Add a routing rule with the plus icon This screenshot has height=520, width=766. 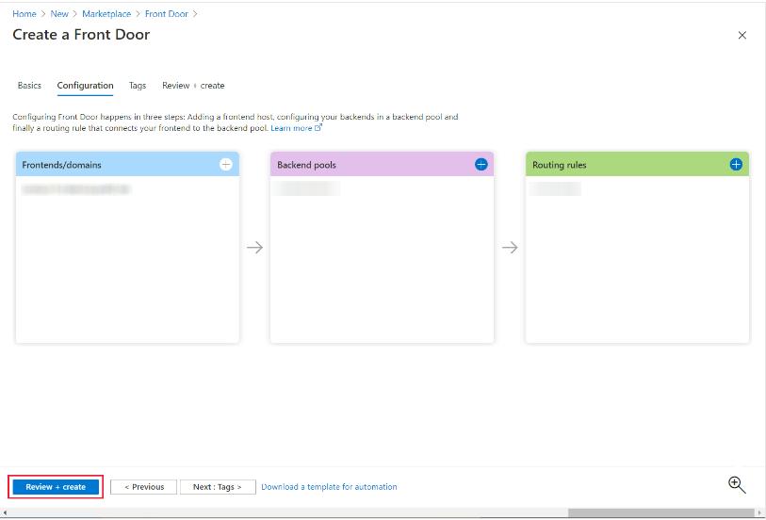point(736,164)
